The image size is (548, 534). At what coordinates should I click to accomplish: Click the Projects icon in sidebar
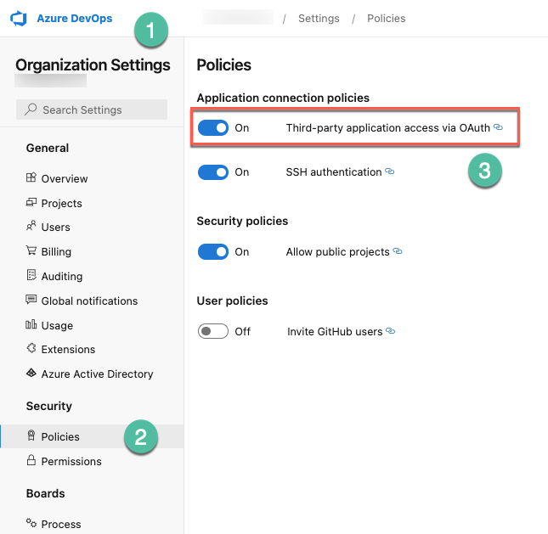click(x=31, y=202)
